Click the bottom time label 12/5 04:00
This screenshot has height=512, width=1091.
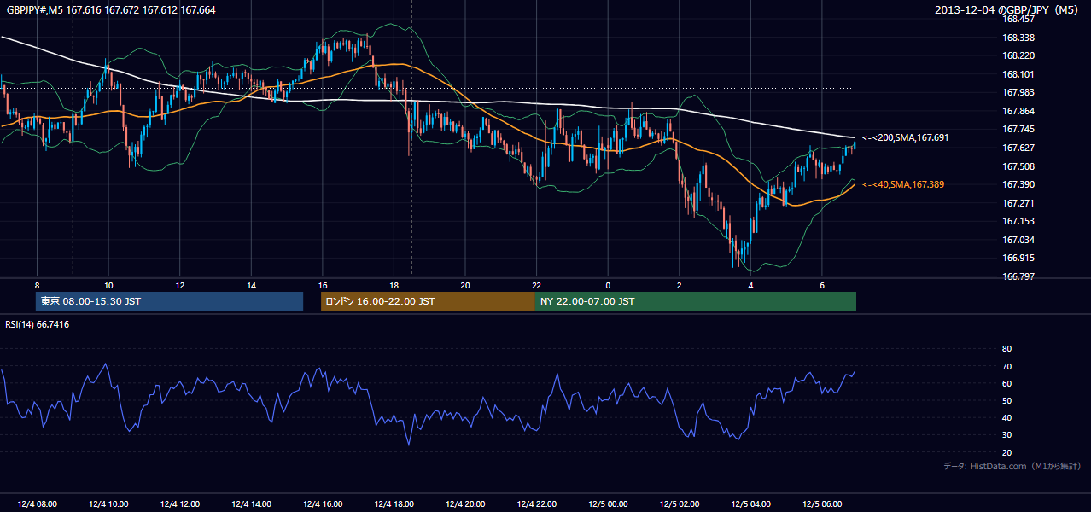click(x=751, y=504)
